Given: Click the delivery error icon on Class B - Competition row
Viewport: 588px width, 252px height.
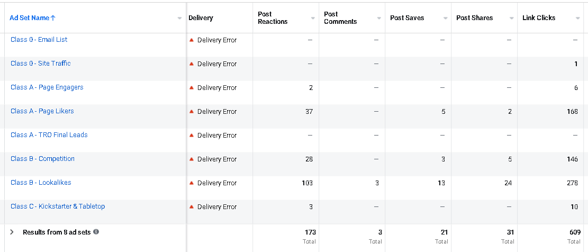Looking at the screenshot, I should [192, 159].
